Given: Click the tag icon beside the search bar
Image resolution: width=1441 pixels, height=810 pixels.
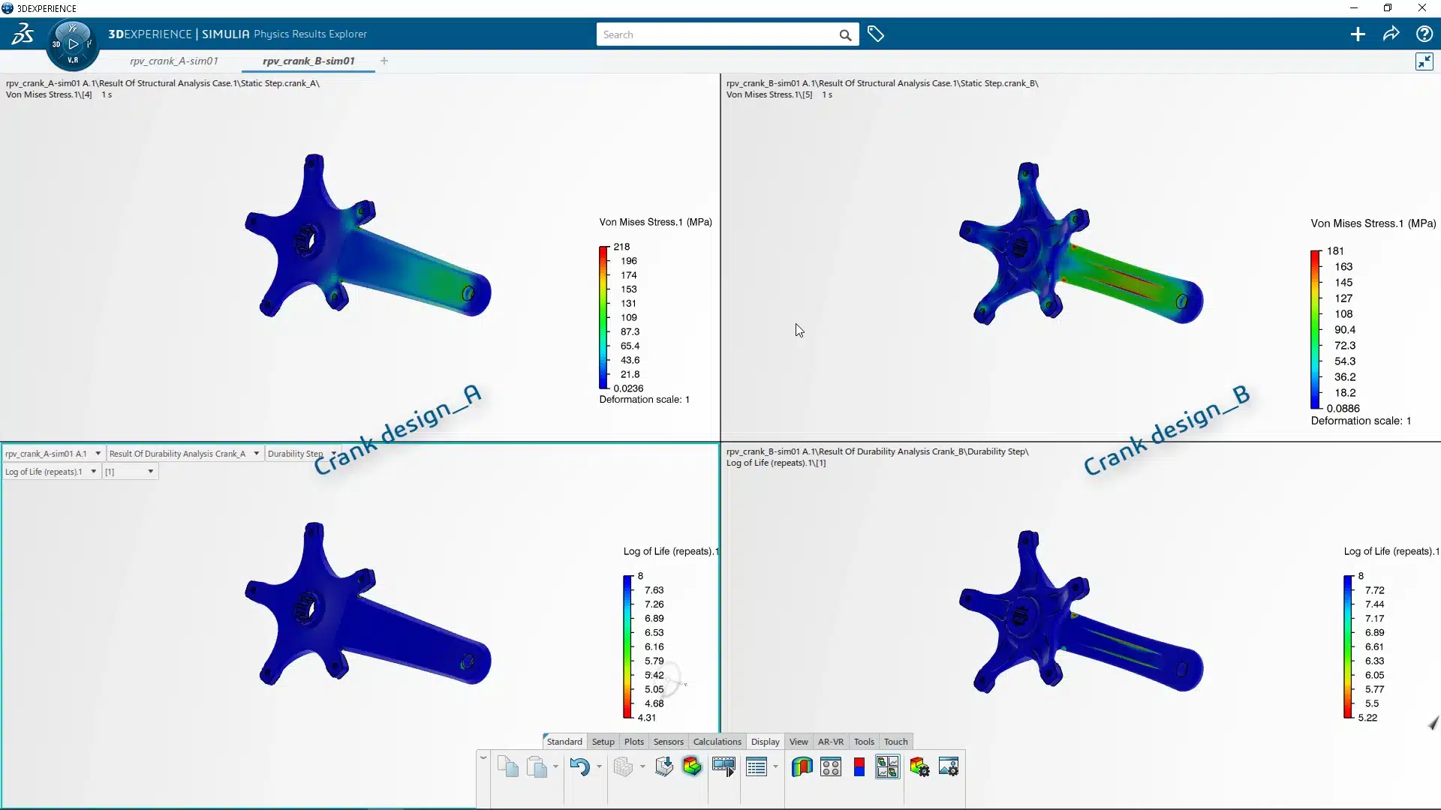Looking at the screenshot, I should (x=876, y=34).
